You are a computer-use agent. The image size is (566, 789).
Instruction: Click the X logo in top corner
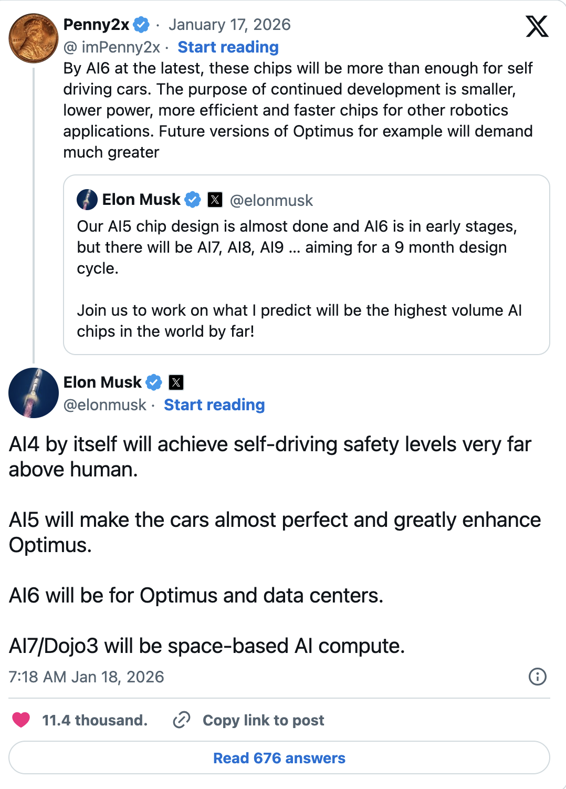click(x=537, y=26)
